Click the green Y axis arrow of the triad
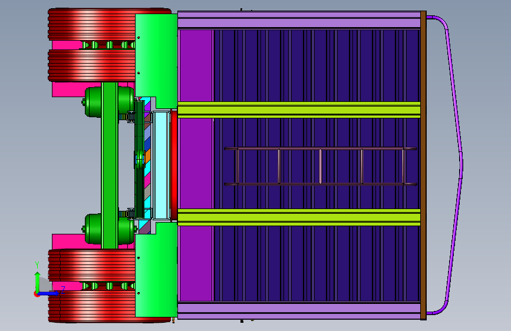 [37, 280]
